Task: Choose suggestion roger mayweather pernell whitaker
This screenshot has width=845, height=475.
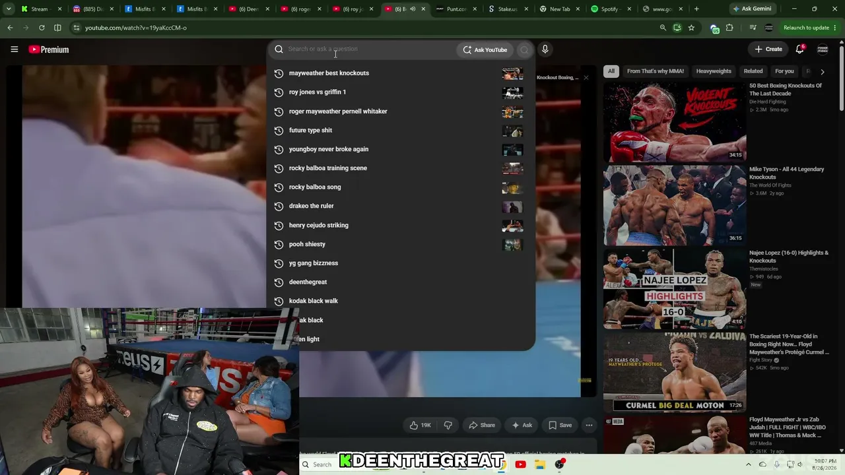Action: (400, 111)
